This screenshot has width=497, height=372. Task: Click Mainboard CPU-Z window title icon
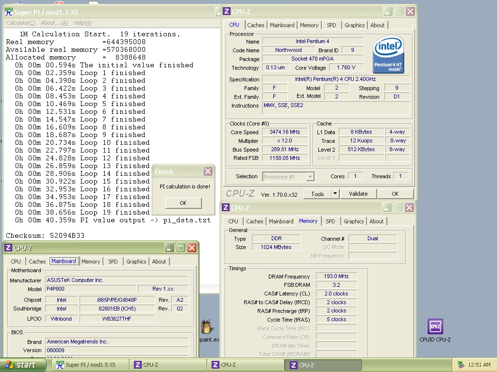tap(9, 248)
